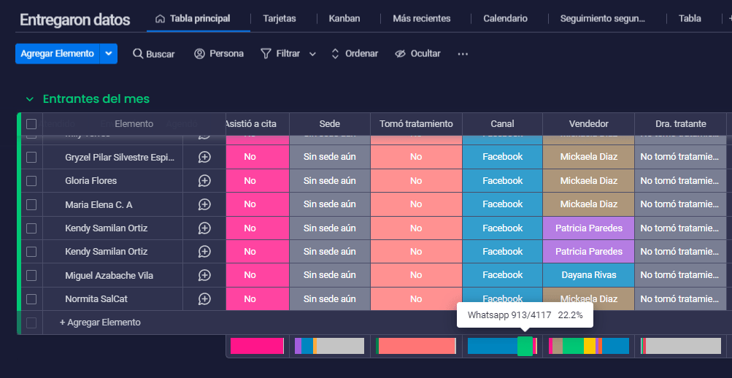Click the Ocultar hide columns icon

[400, 54]
